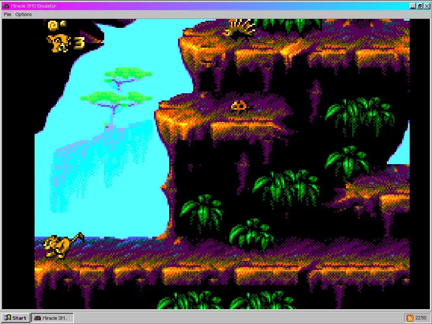Open the Options menu
This screenshot has width=432, height=324.
pos(24,14)
